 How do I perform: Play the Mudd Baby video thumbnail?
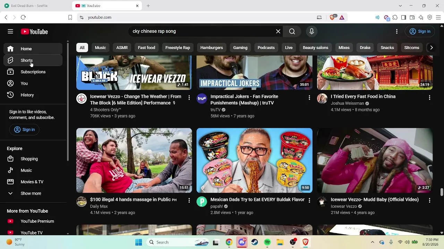tap(375, 160)
